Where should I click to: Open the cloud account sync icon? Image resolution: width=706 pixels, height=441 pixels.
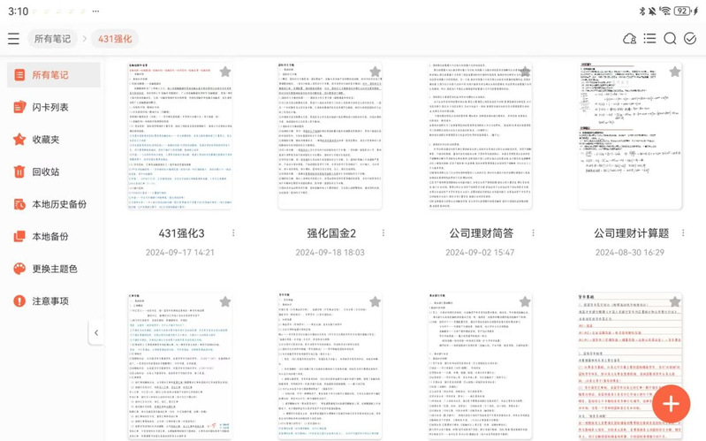point(630,39)
